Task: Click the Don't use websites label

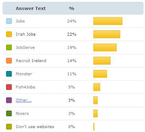Action: pyautogui.click(x=35, y=127)
